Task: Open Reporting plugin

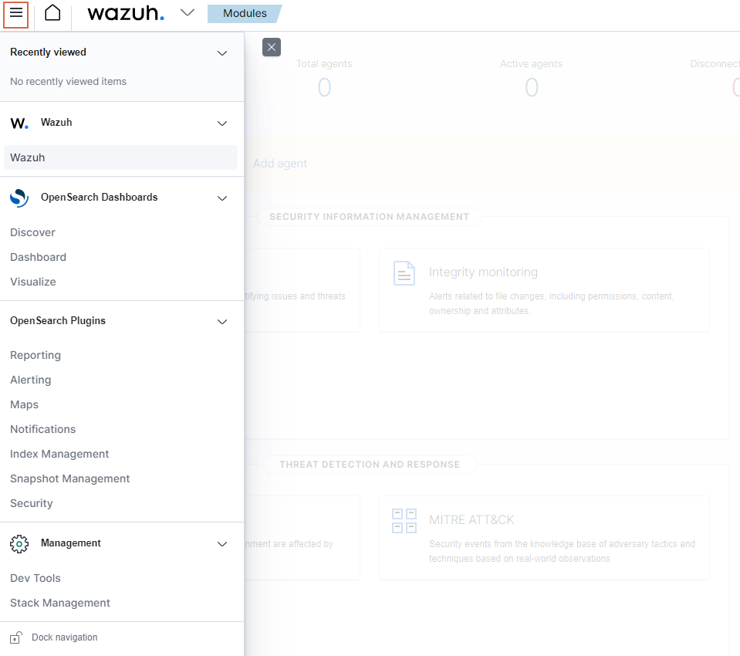Action: (x=35, y=355)
